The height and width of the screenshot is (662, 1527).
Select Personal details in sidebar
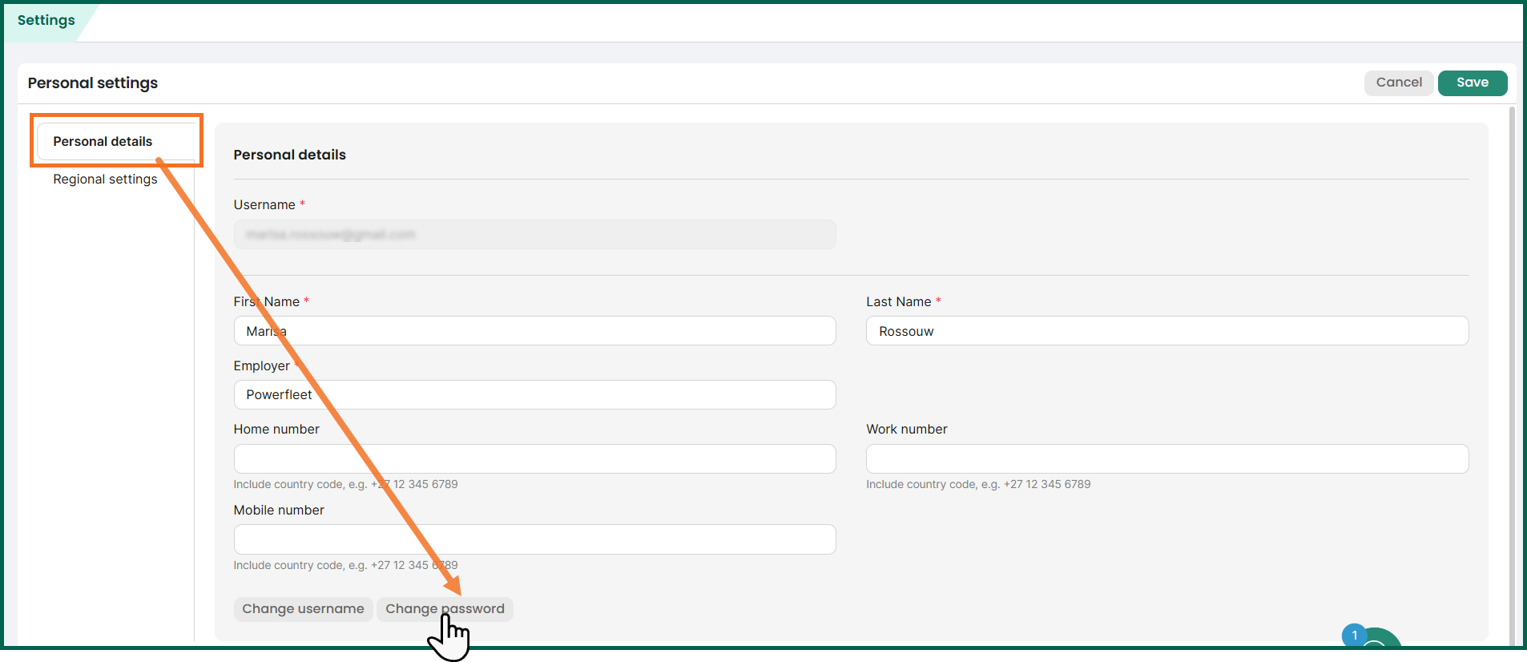tap(117, 141)
